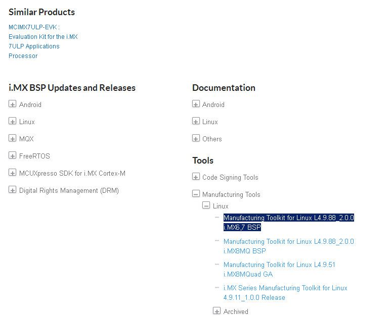390x318 pixels.
Task: Click the plus icon beside FreeRTOS
Action: click(13, 156)
